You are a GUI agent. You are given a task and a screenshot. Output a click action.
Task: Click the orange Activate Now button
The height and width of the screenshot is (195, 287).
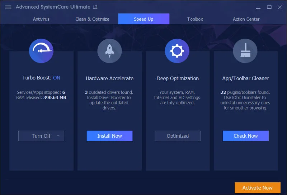(257, 187)
